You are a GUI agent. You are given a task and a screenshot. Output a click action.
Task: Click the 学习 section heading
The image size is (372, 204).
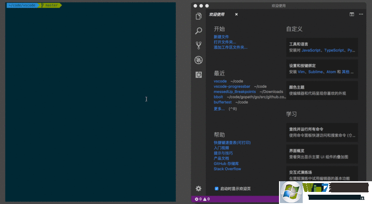(x=292, y=114)
